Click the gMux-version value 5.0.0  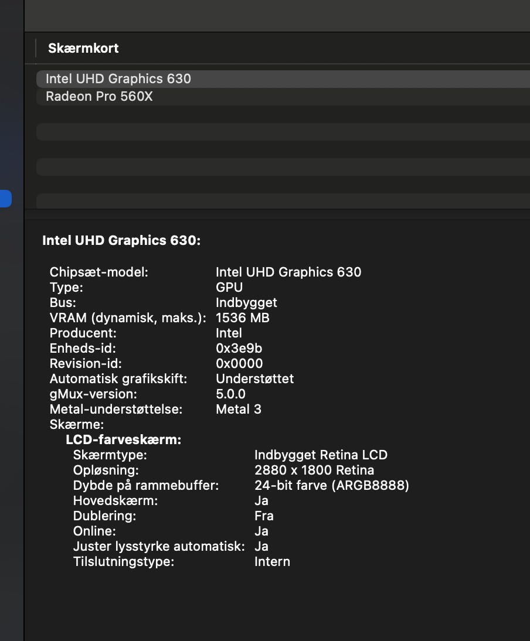[x=230, y=394]
